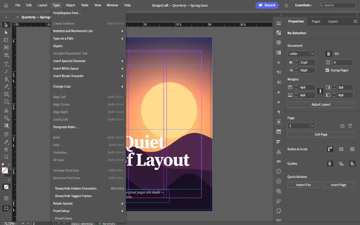Open the Essentials workspace dropdown
Viewport: 360px width, 225px height.
coord(303,5)
